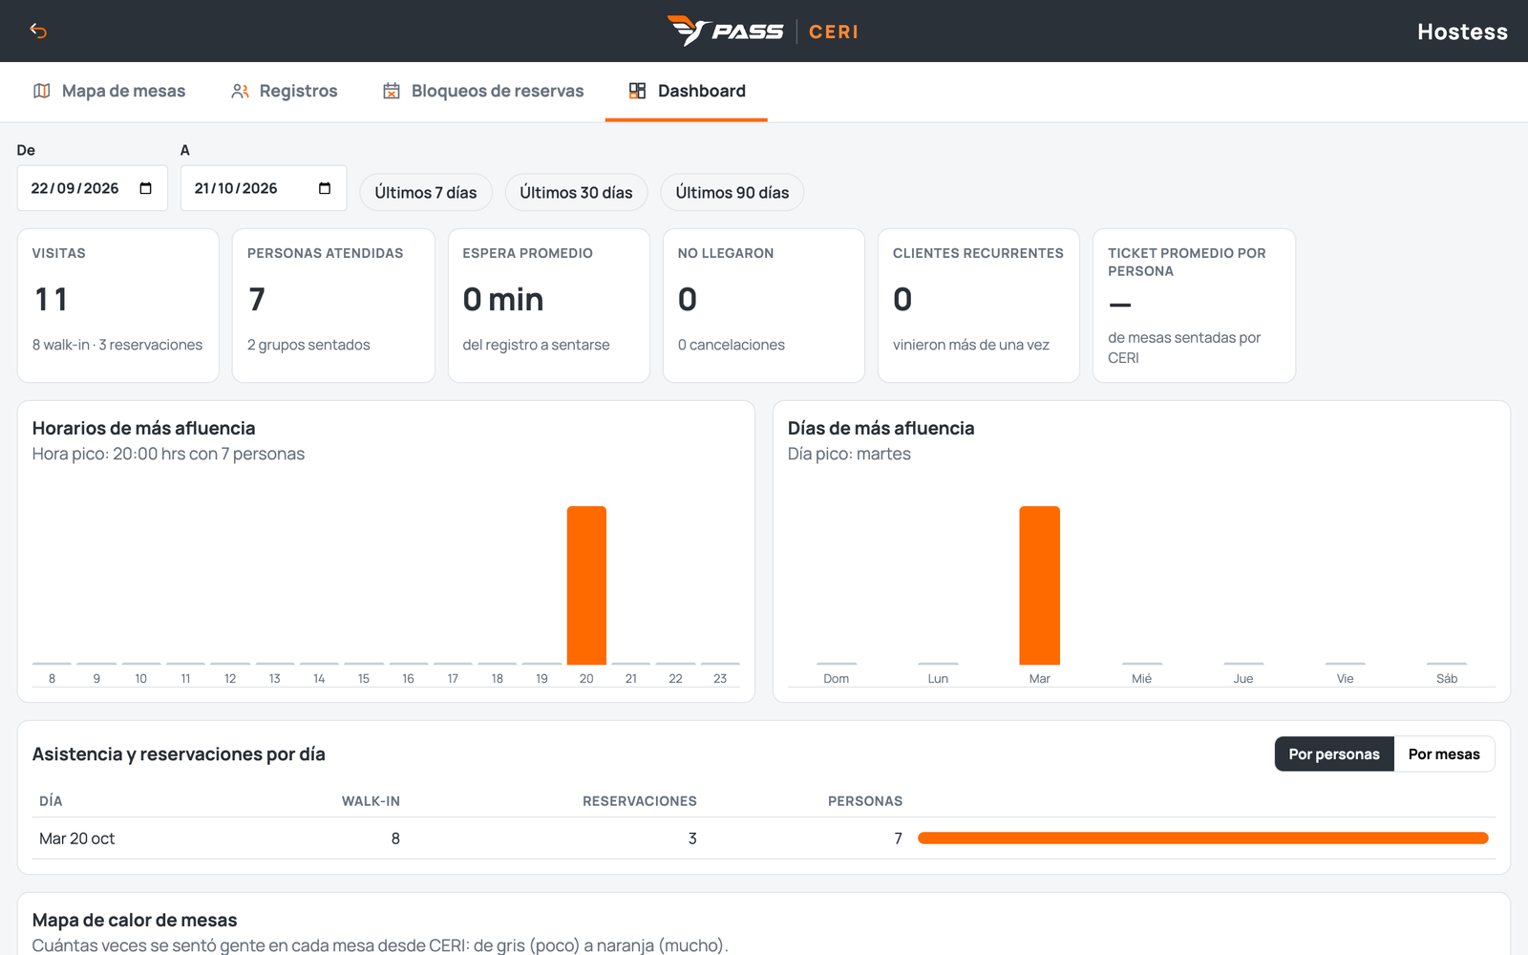The image size is (1528, 955).
Task: Filter by Últimos 7 días
Action: (426, 192)
